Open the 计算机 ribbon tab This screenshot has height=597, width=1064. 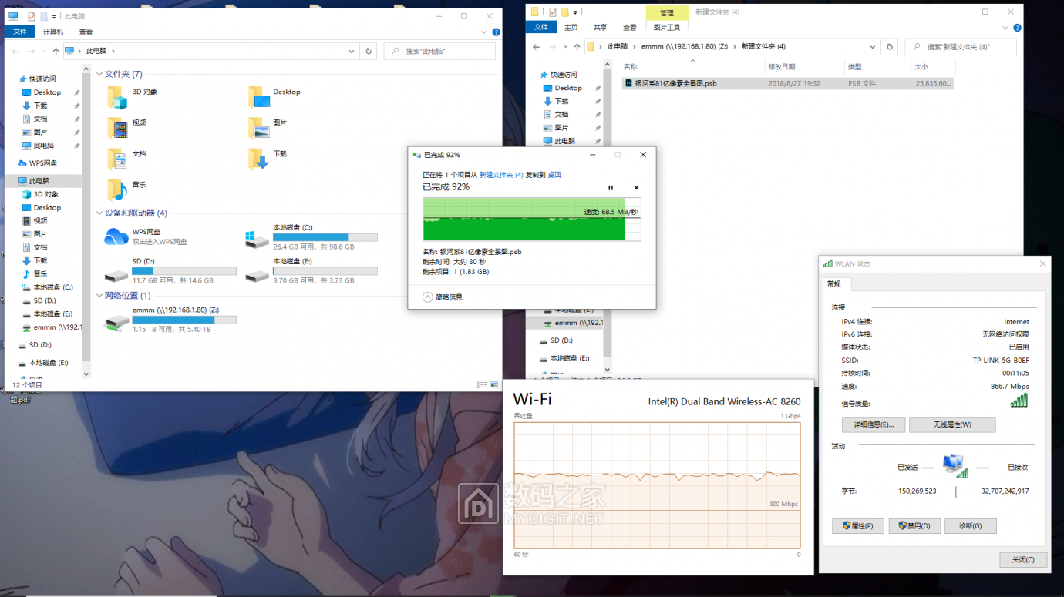pyautogui.click(x=53, y=32)
